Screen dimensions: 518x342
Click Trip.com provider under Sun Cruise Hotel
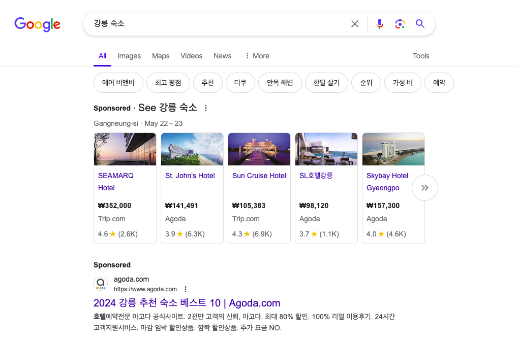246,219
